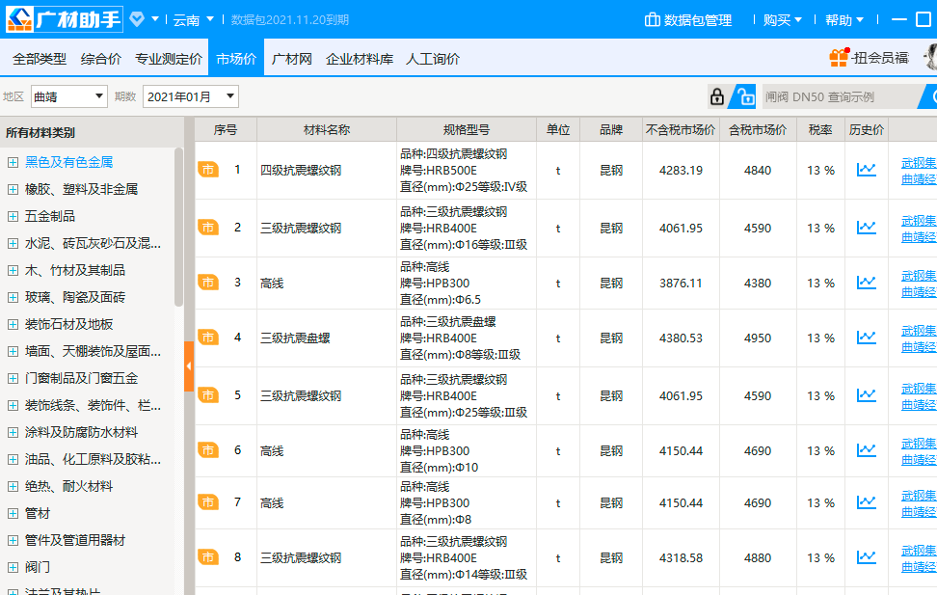Switch to 全部类型 tab
Image resolution: width=937 pixels, height=595 pixels.
[x=40, y=59]
